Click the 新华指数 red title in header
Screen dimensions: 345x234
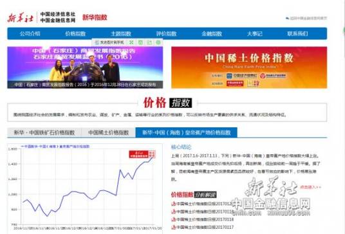[x=95, y=17]
